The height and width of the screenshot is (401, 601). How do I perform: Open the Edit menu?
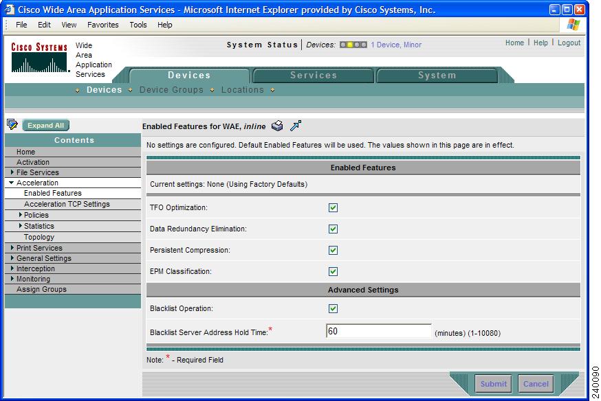pos(44,25)
